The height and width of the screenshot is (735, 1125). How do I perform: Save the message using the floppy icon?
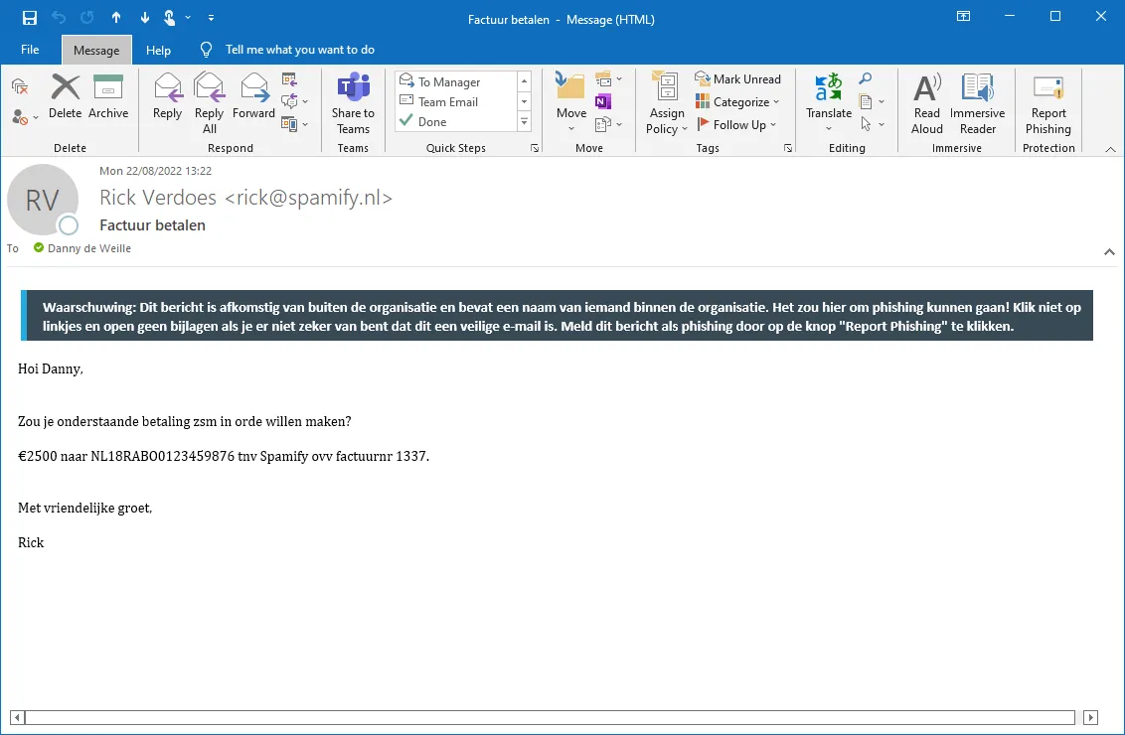click(x=30, y=19)
